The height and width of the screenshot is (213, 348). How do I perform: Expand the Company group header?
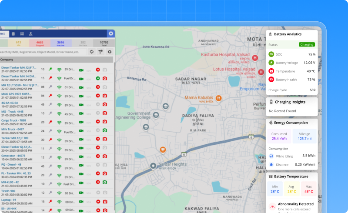click(7, 60)
